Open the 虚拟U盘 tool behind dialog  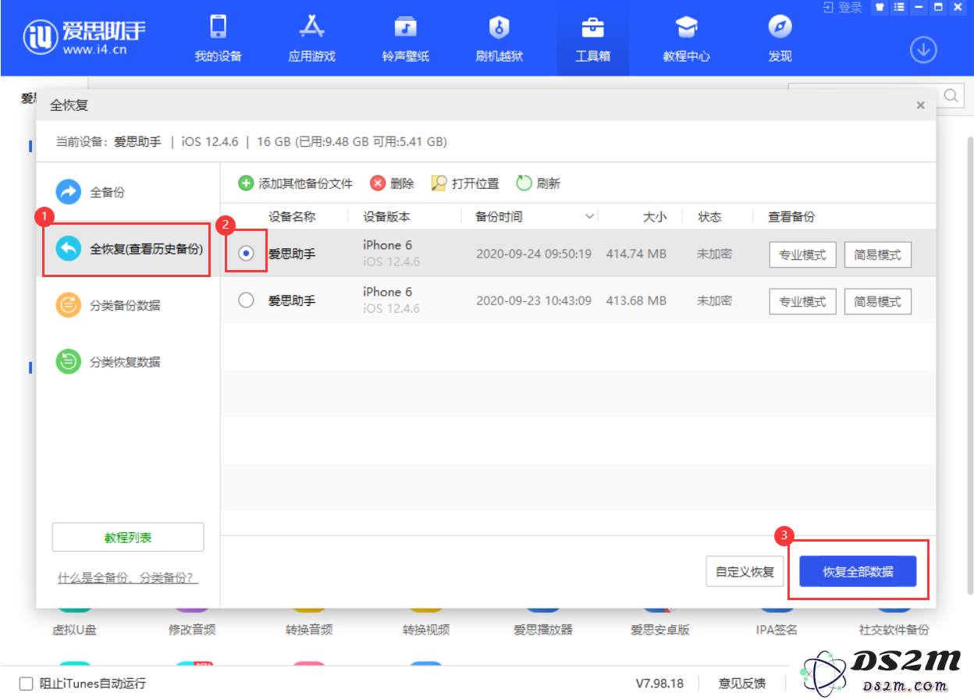click(x=74, y=629)
